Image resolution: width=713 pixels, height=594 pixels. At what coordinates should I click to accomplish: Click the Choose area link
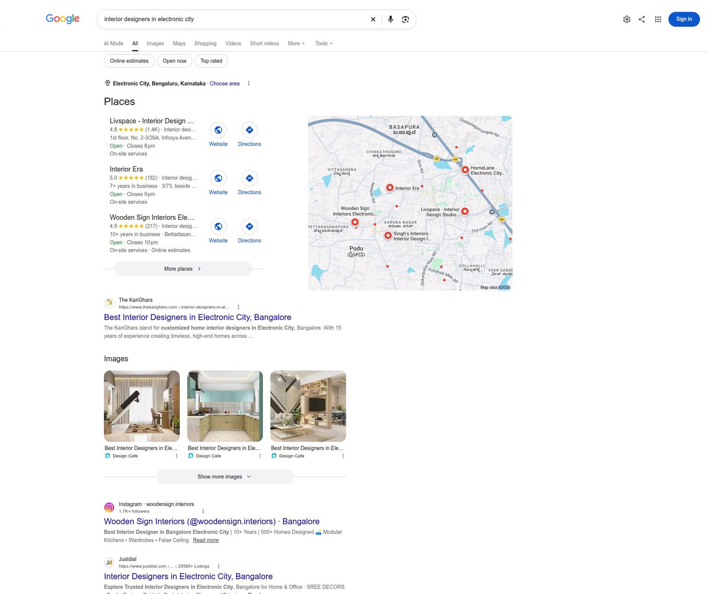(225, 83)
